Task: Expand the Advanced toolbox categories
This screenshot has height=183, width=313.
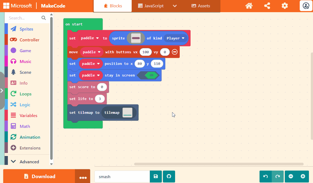Action: click(26, 162)
